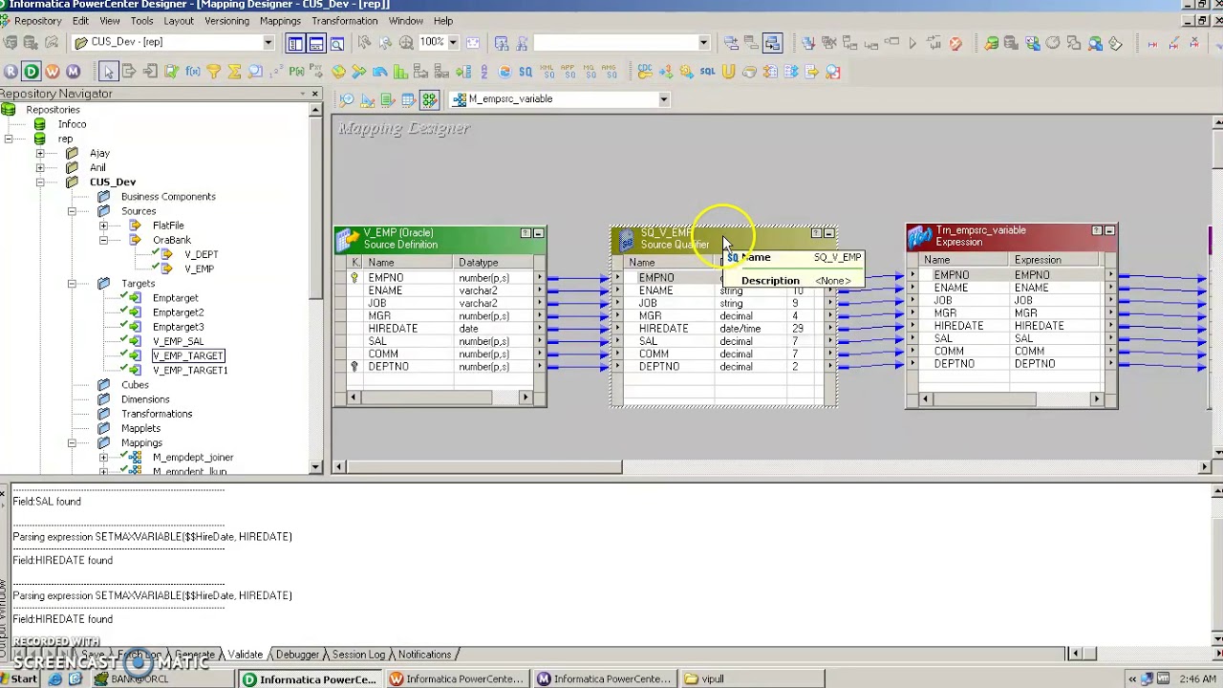The width and height of the screenshot is (1223, 688).
Task: Open the Transformation menu
Action: [x=344, y=21]
